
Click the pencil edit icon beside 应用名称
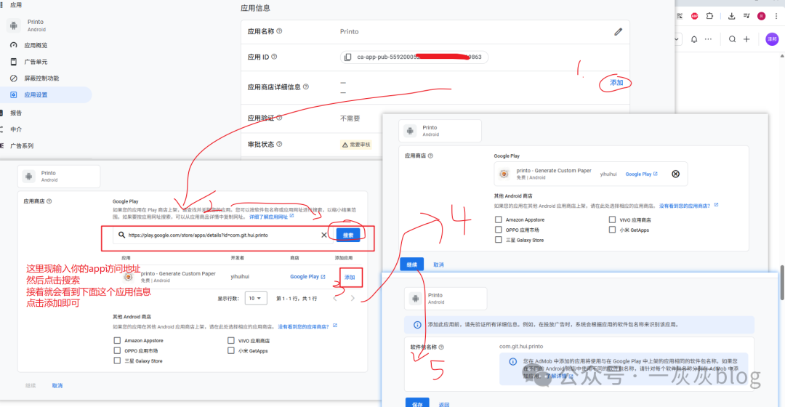619,31
